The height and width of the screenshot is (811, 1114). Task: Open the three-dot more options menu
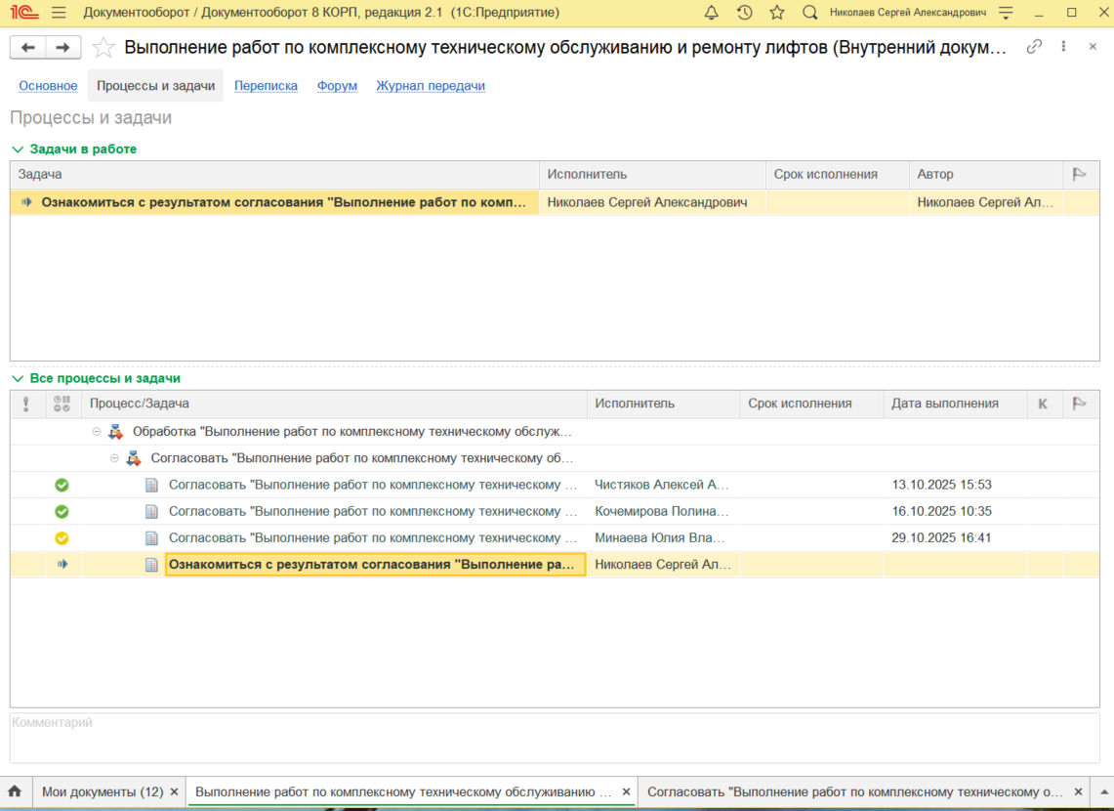pos(1063,46)
